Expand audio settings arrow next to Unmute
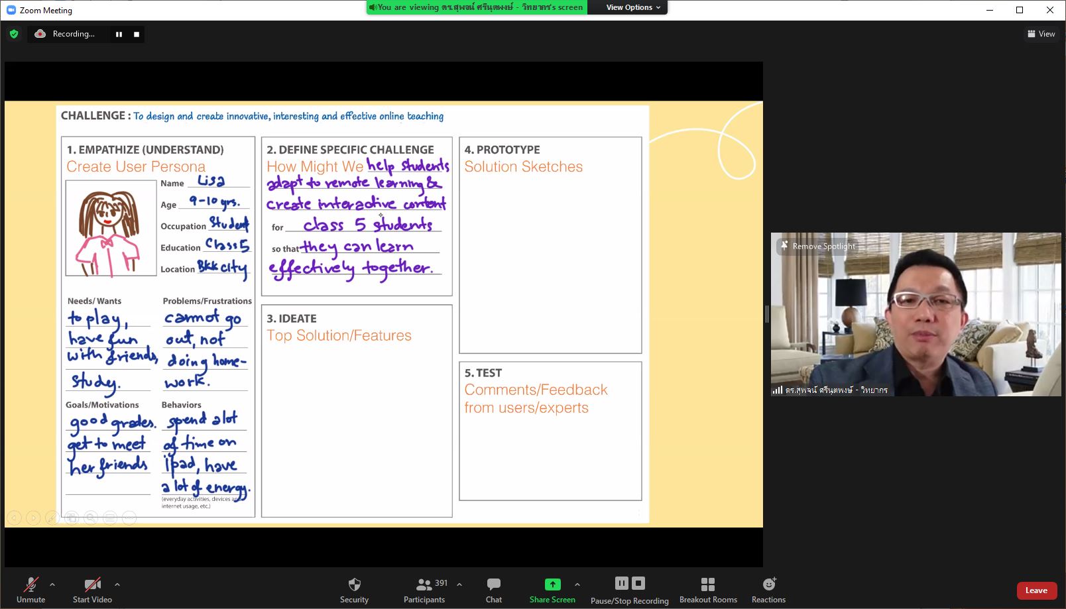This screenshot has width=1066, height=609. 52,584
